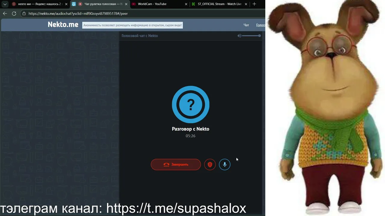This screenshot has width=385, height=216.
Task: Report the user with the red shield icon
Action: 210,164
